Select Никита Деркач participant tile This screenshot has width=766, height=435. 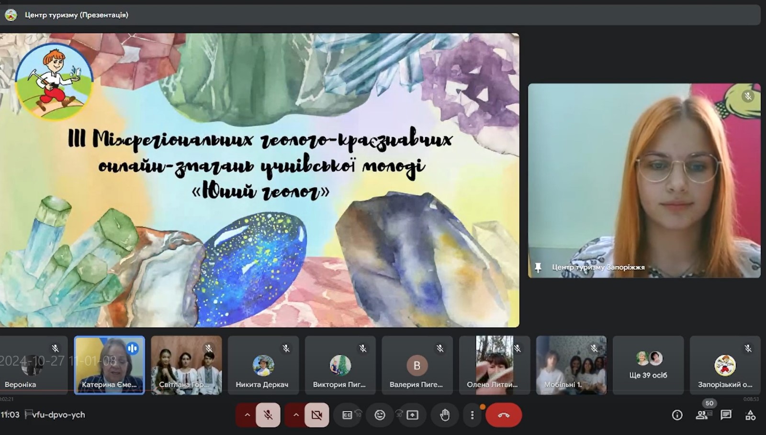pos(263,365)
